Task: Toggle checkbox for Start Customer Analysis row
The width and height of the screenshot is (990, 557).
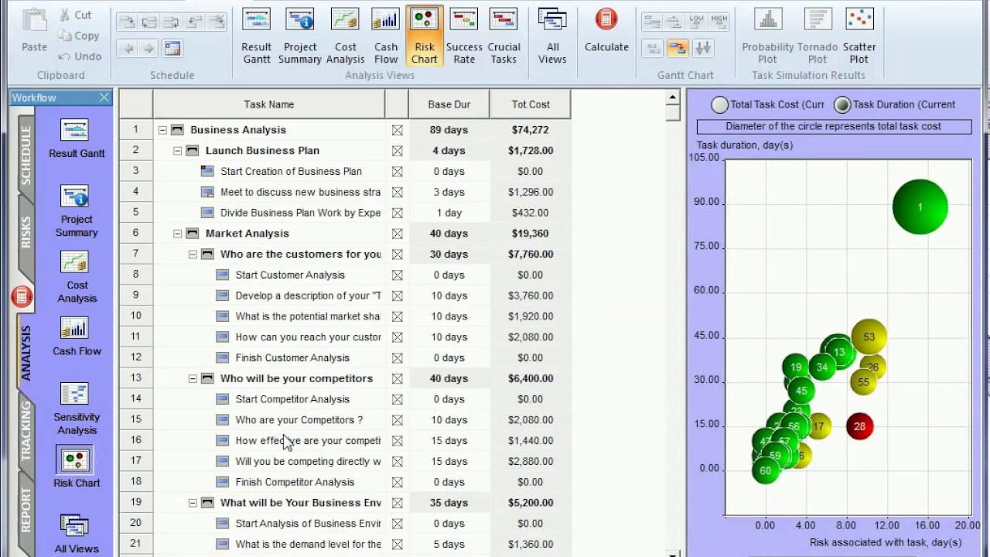Action: click(397, 275)
